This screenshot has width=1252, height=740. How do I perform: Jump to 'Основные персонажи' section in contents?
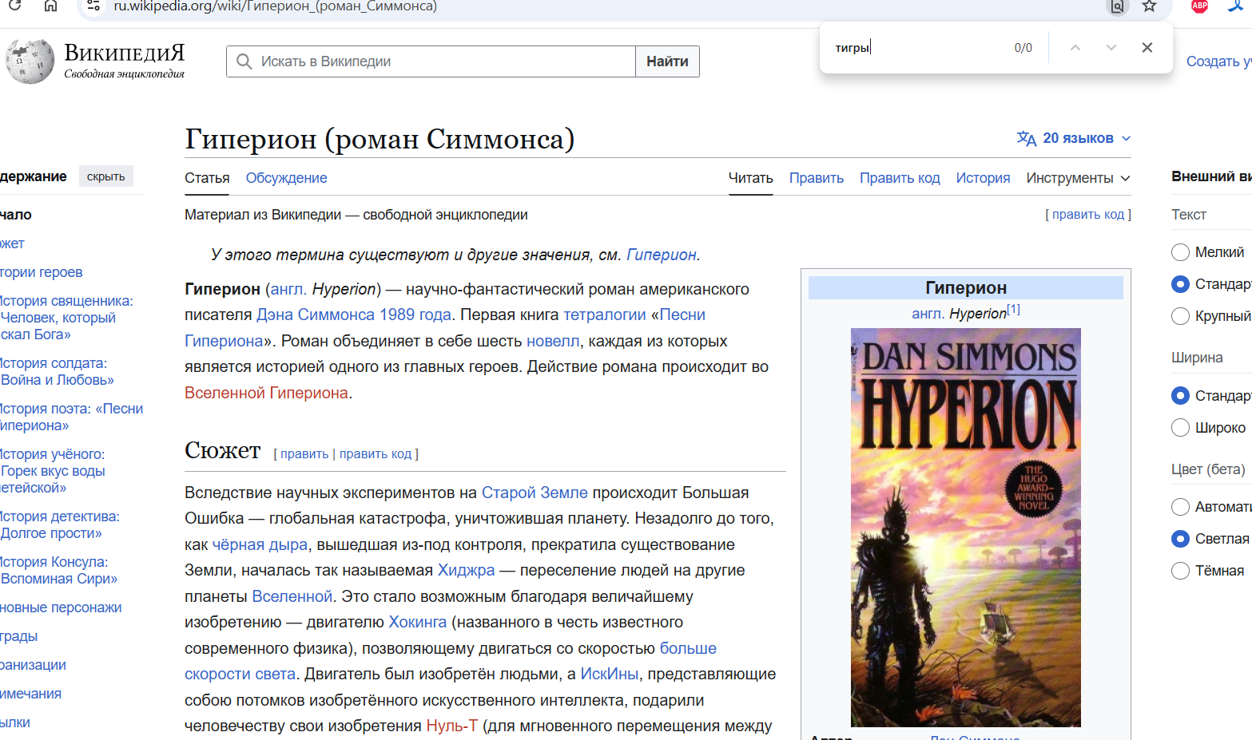click(61, 607)
